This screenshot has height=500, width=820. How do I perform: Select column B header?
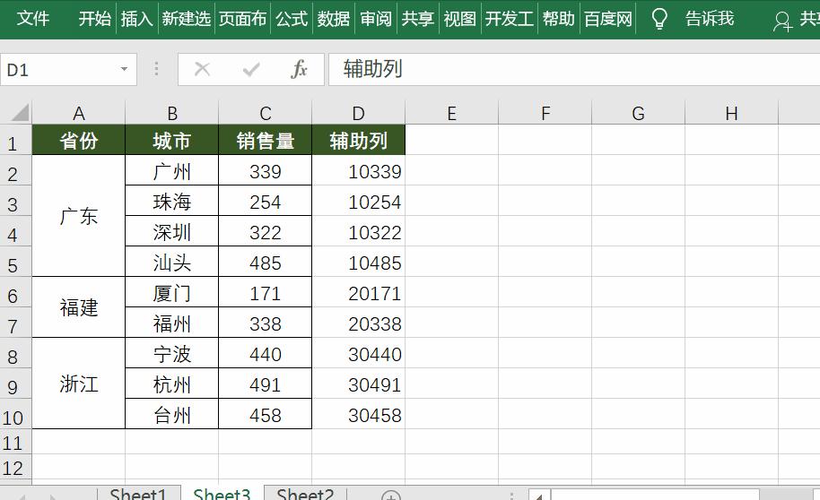(x=171, y=113)
